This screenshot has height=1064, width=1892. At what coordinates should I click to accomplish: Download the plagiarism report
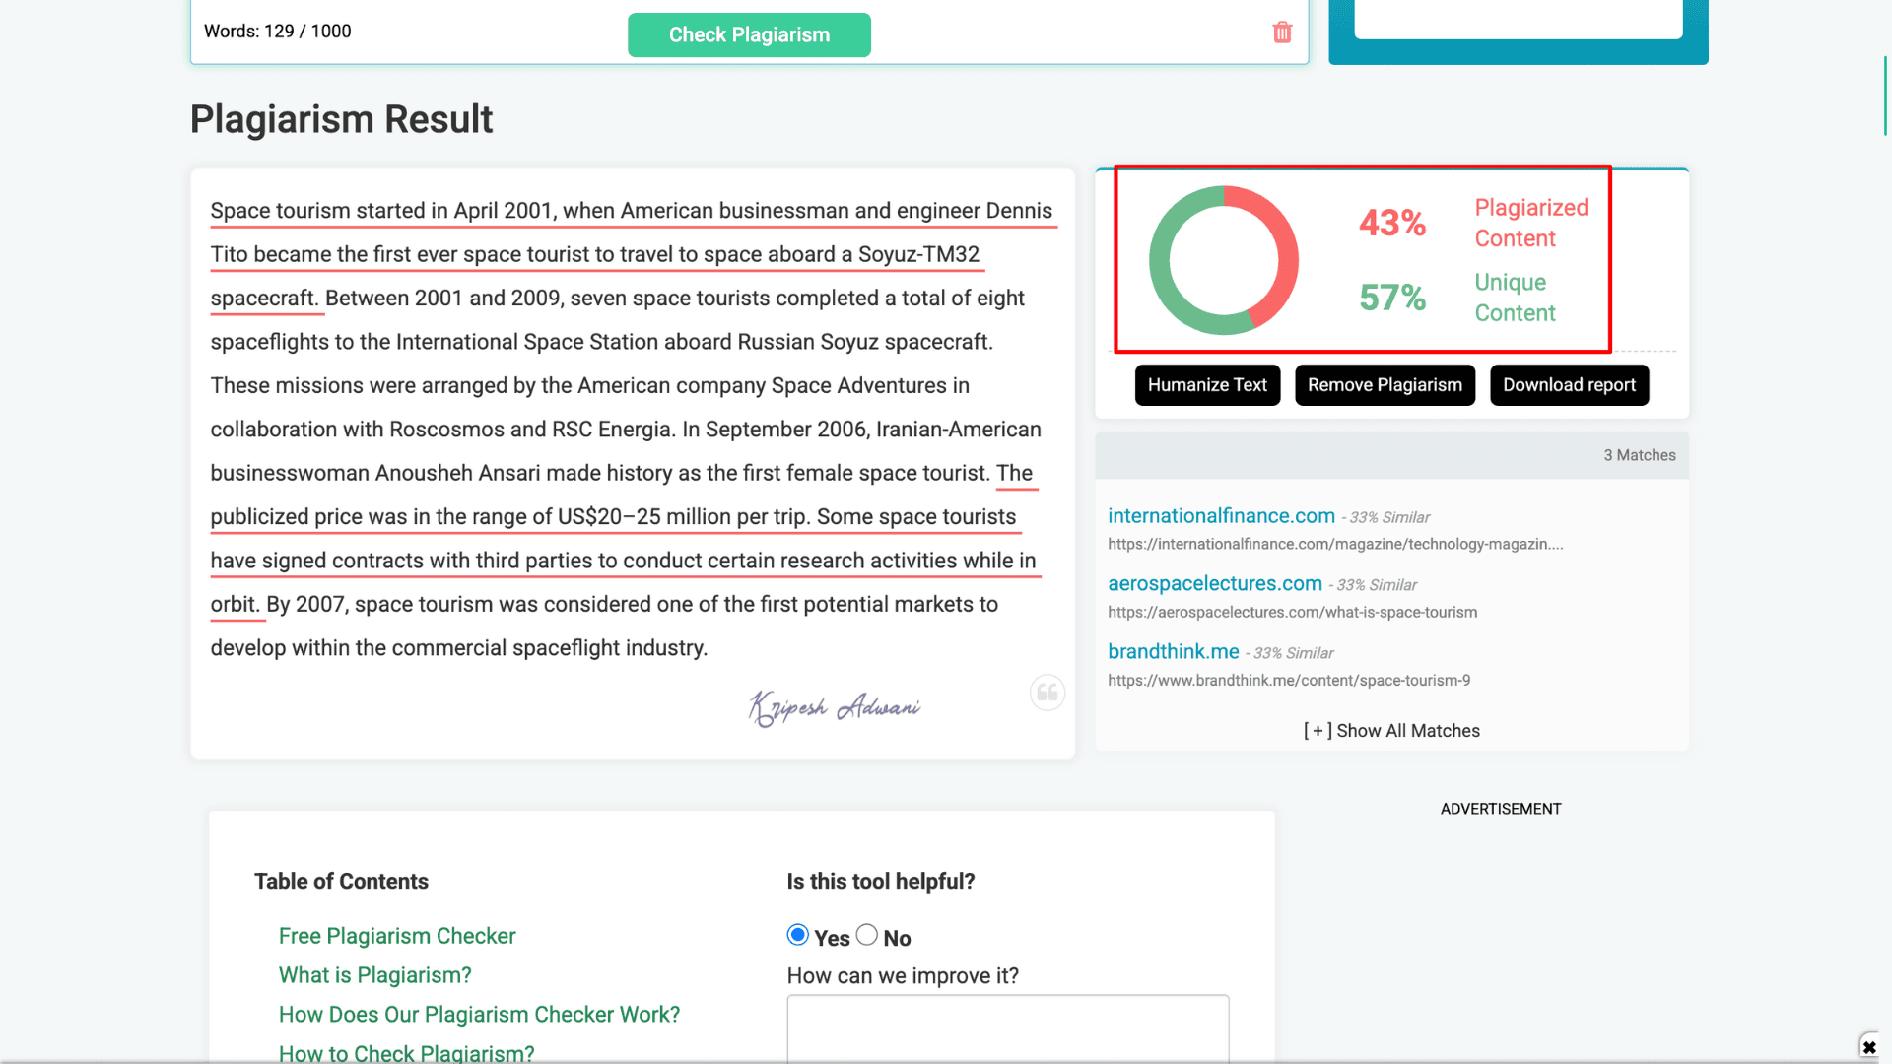[1569, 385]
